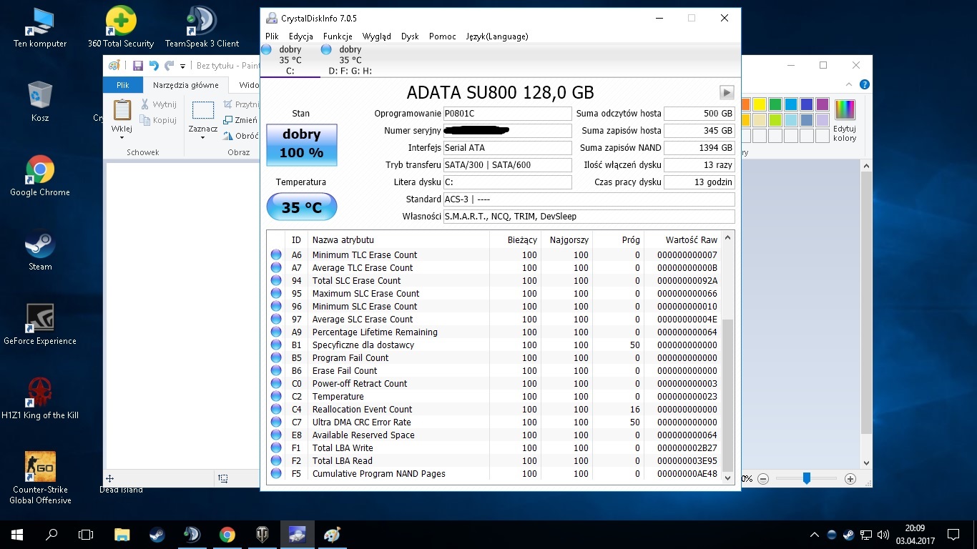Click the Własności field with S.M.A.R.T., NCQ, TRIM
Image resolution: width=977 pixels, height=549 pixels.
coord(589,217)
